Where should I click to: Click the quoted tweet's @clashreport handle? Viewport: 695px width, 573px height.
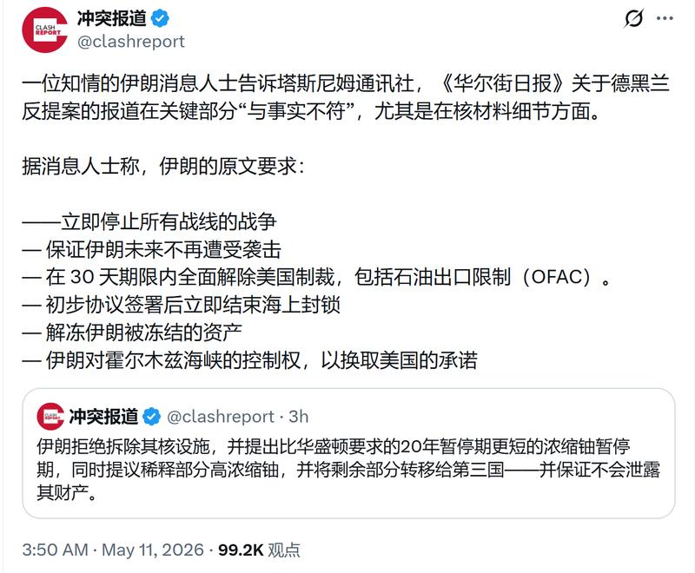pos(221,417)
